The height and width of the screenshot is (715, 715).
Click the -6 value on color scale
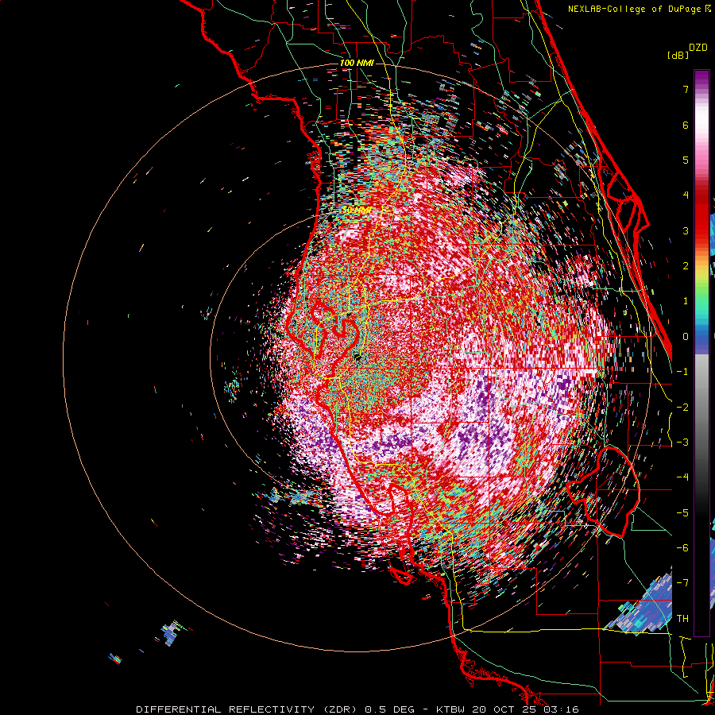tap(682, 548)
